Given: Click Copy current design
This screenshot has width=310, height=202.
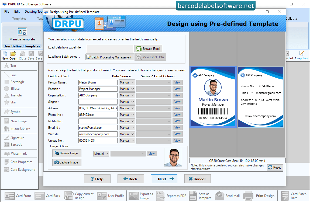Looking at the screenshot, I should 78,196.
